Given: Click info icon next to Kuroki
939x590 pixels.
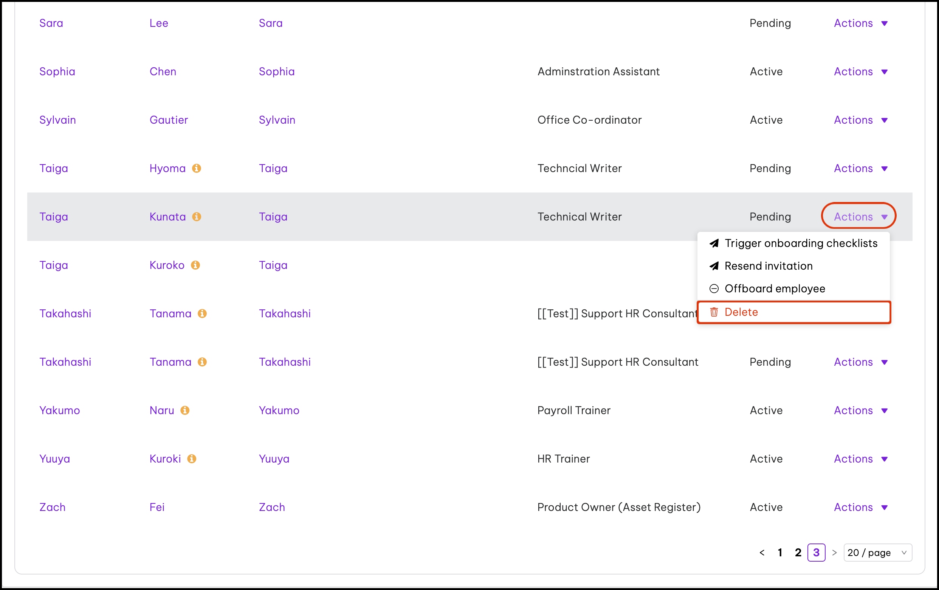Looking at the screenshot, I should (191, 458).
